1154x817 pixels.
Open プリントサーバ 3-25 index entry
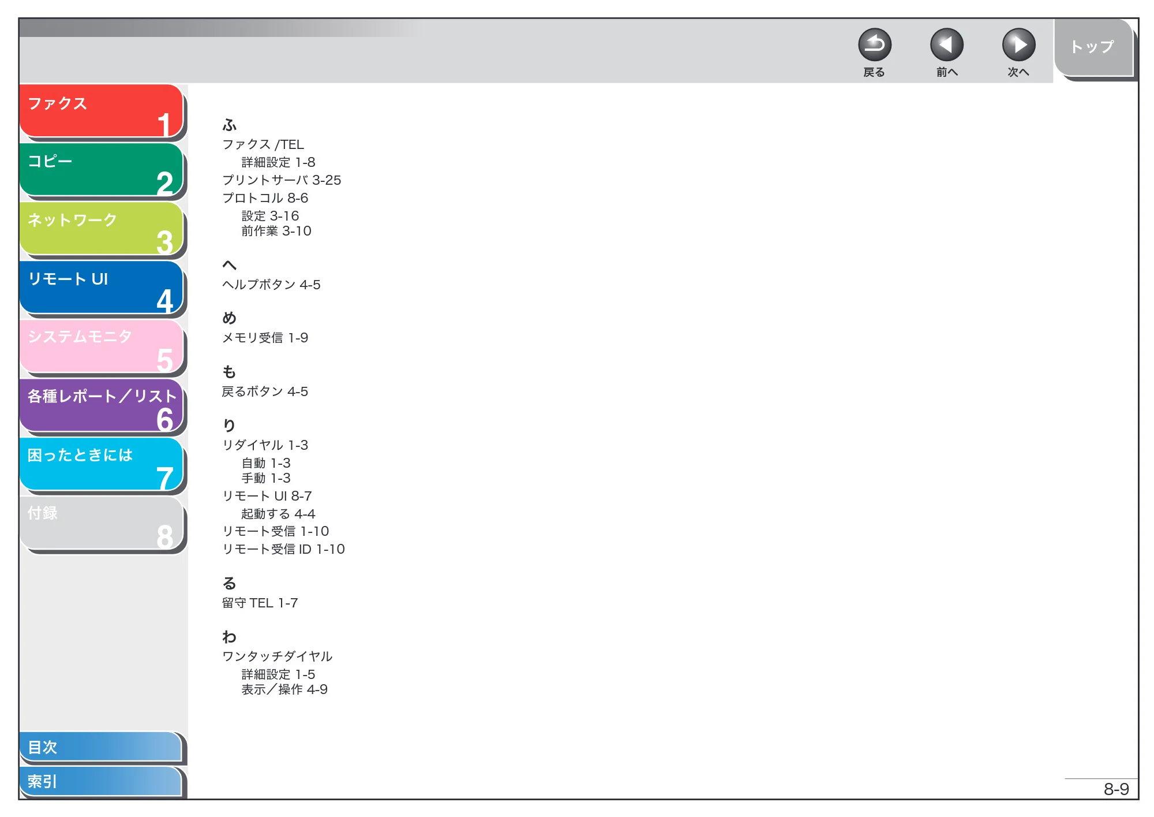(x=282, y=180)
